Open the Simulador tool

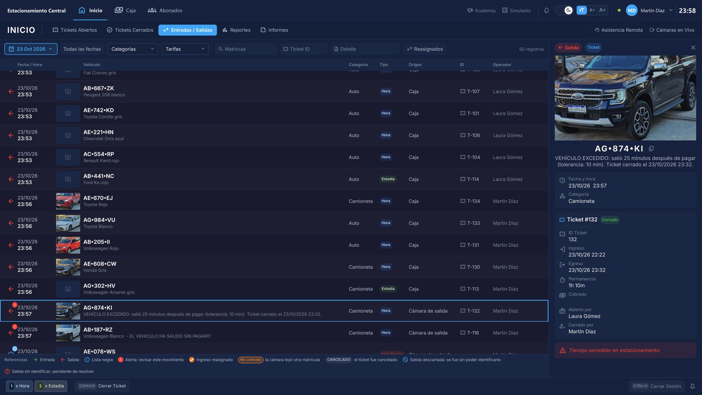[517, 11]
